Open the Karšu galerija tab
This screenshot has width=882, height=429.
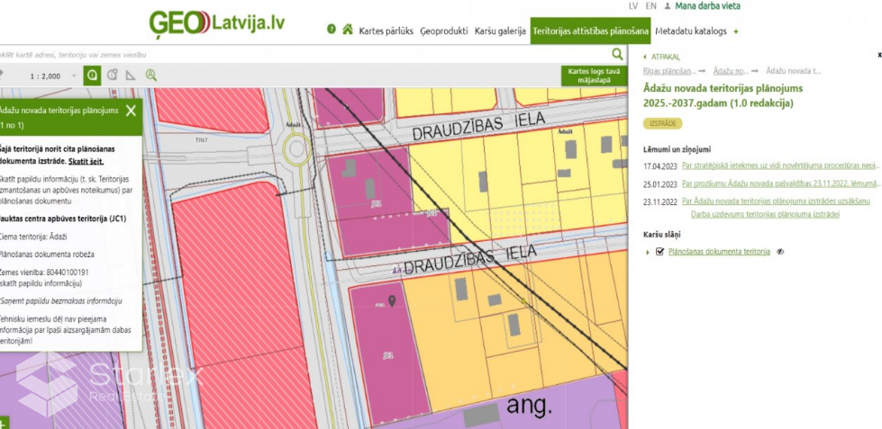[500, 31]
